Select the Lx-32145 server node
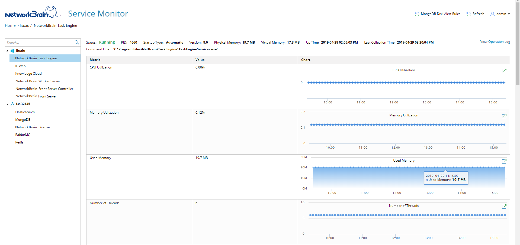520x245 pixels. [23, 104]
